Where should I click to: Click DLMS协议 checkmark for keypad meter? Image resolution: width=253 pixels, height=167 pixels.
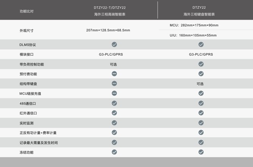click(201, 45)
